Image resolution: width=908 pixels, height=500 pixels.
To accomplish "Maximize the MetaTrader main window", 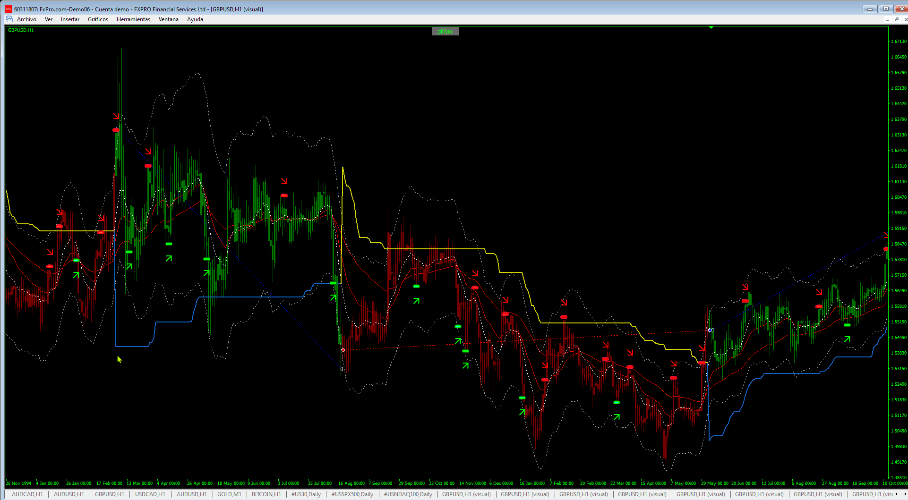I will pyautogui.click(x=886, y=9).
